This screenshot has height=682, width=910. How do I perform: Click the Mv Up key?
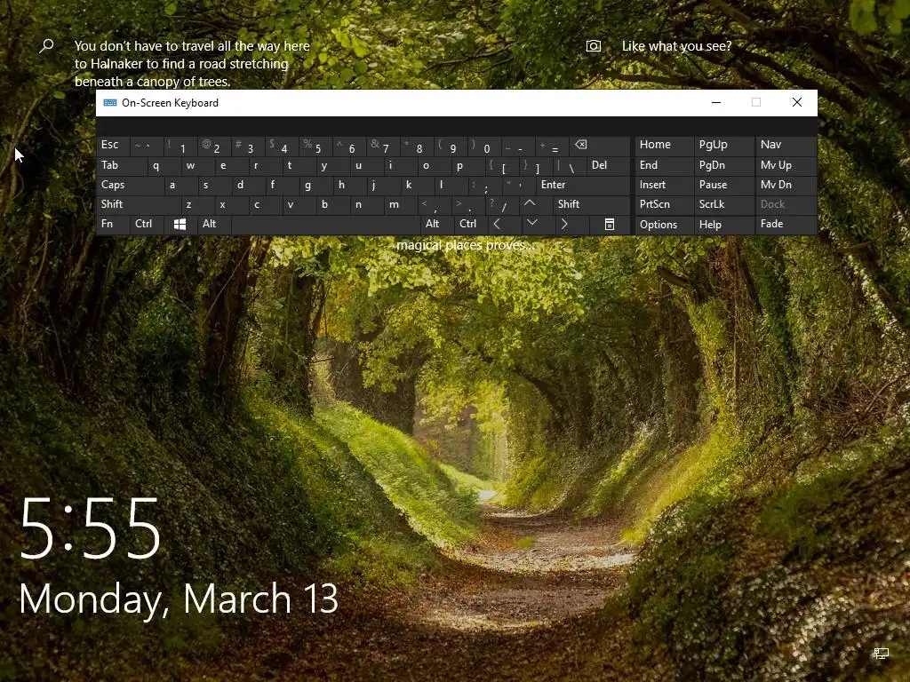click(786, 165)
